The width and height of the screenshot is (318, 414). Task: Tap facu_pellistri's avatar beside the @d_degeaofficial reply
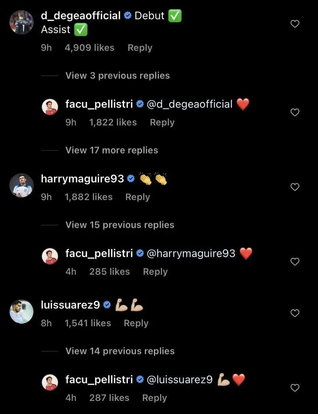pos(50,107)
